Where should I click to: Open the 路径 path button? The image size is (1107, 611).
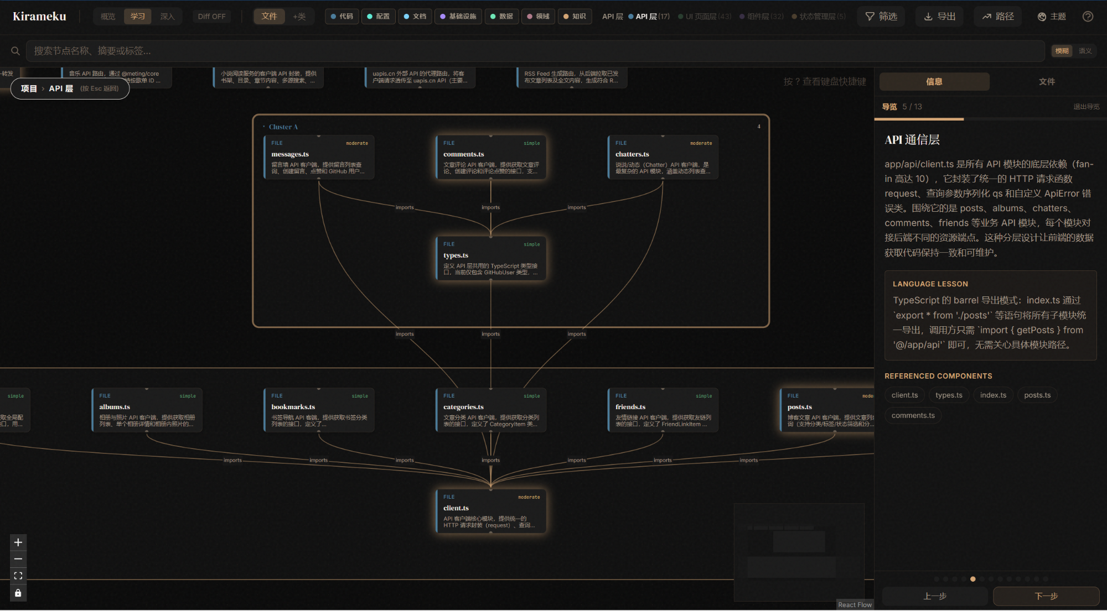998,17
